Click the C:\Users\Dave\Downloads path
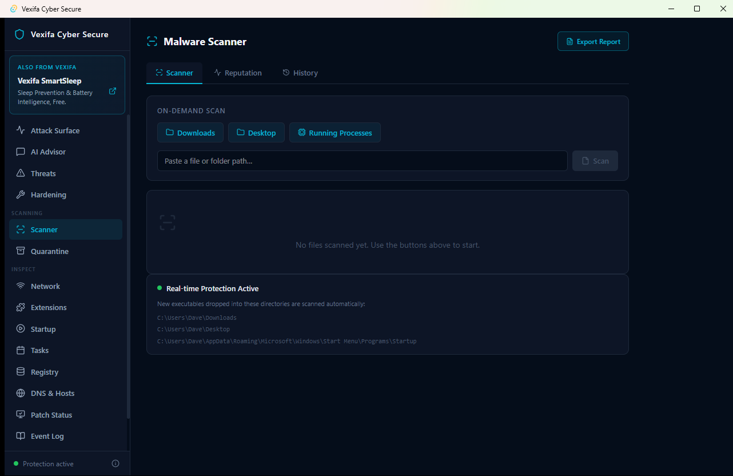 pyautogui.click(x=197, y=318)
